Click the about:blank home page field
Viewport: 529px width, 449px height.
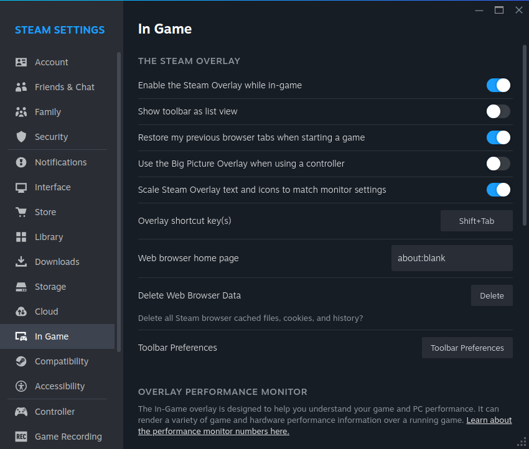click(x=452, y=258)
